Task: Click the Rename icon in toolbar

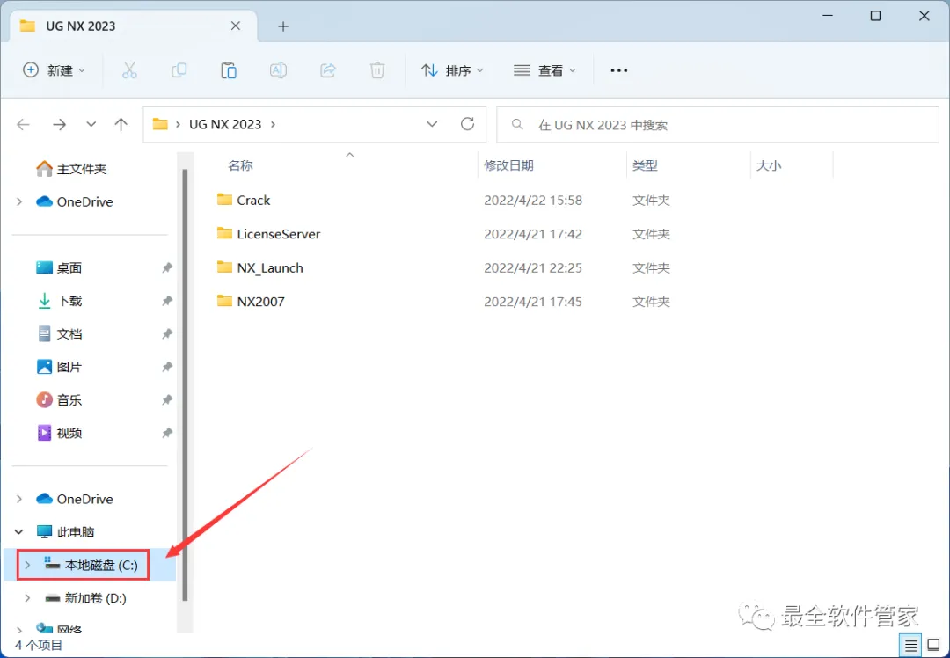Action: (278, 70)
